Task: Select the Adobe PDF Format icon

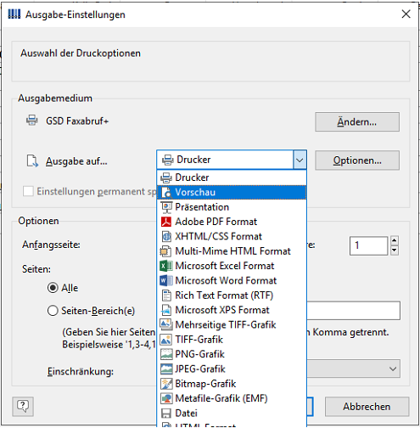Action: coord(166,222)
